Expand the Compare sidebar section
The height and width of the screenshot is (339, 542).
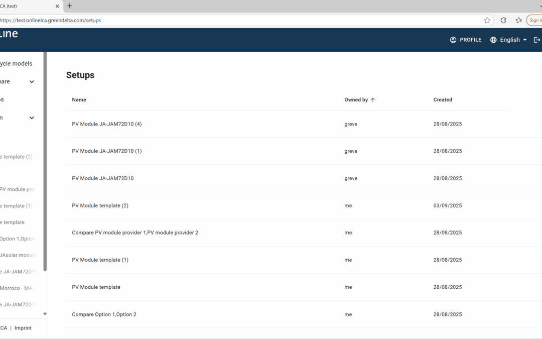click(x=32, y=82)
